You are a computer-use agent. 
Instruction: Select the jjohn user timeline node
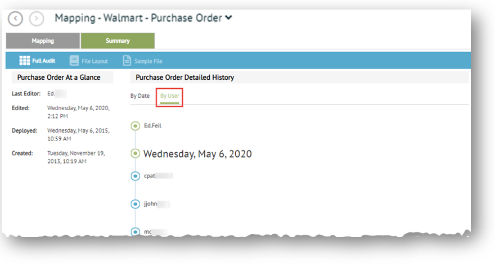(x=135, y=204)
